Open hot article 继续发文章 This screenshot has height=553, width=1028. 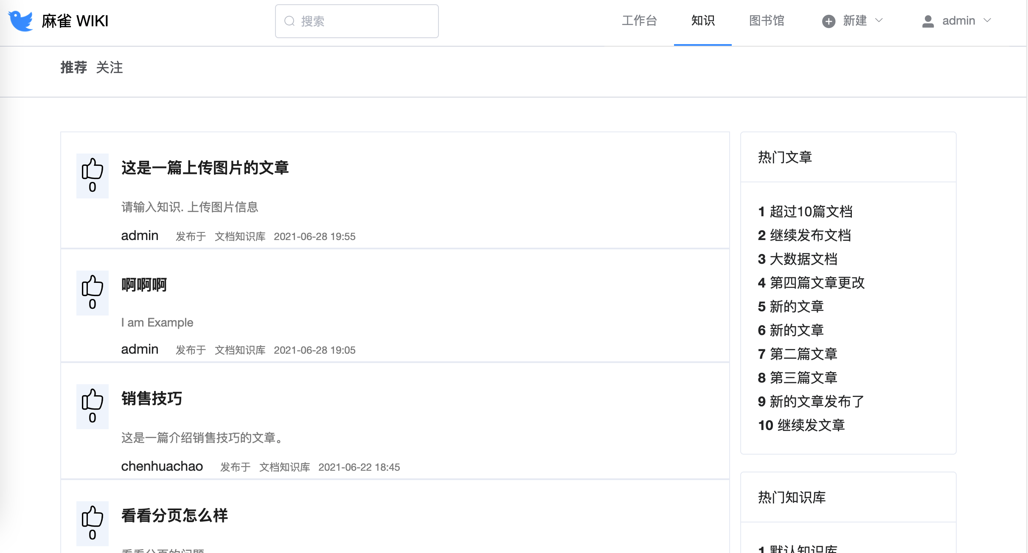811,425
